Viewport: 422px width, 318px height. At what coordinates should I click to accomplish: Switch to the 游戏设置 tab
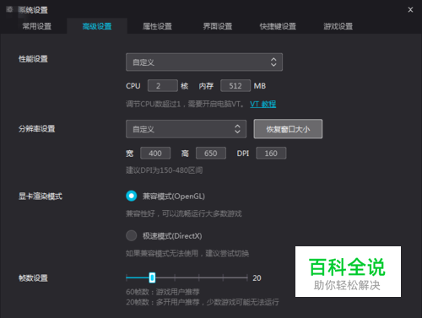pos(338,26)
